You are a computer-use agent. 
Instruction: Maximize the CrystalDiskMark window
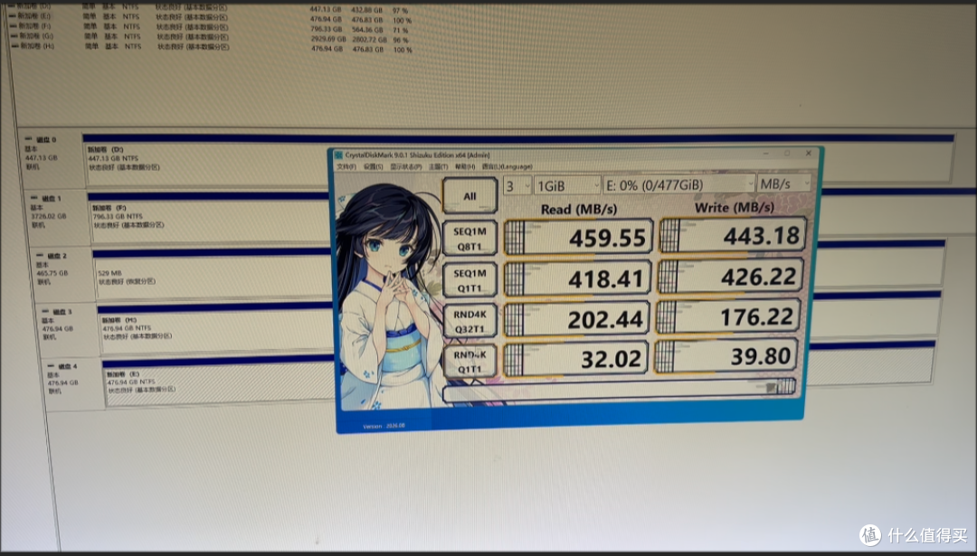click(787, 153)
